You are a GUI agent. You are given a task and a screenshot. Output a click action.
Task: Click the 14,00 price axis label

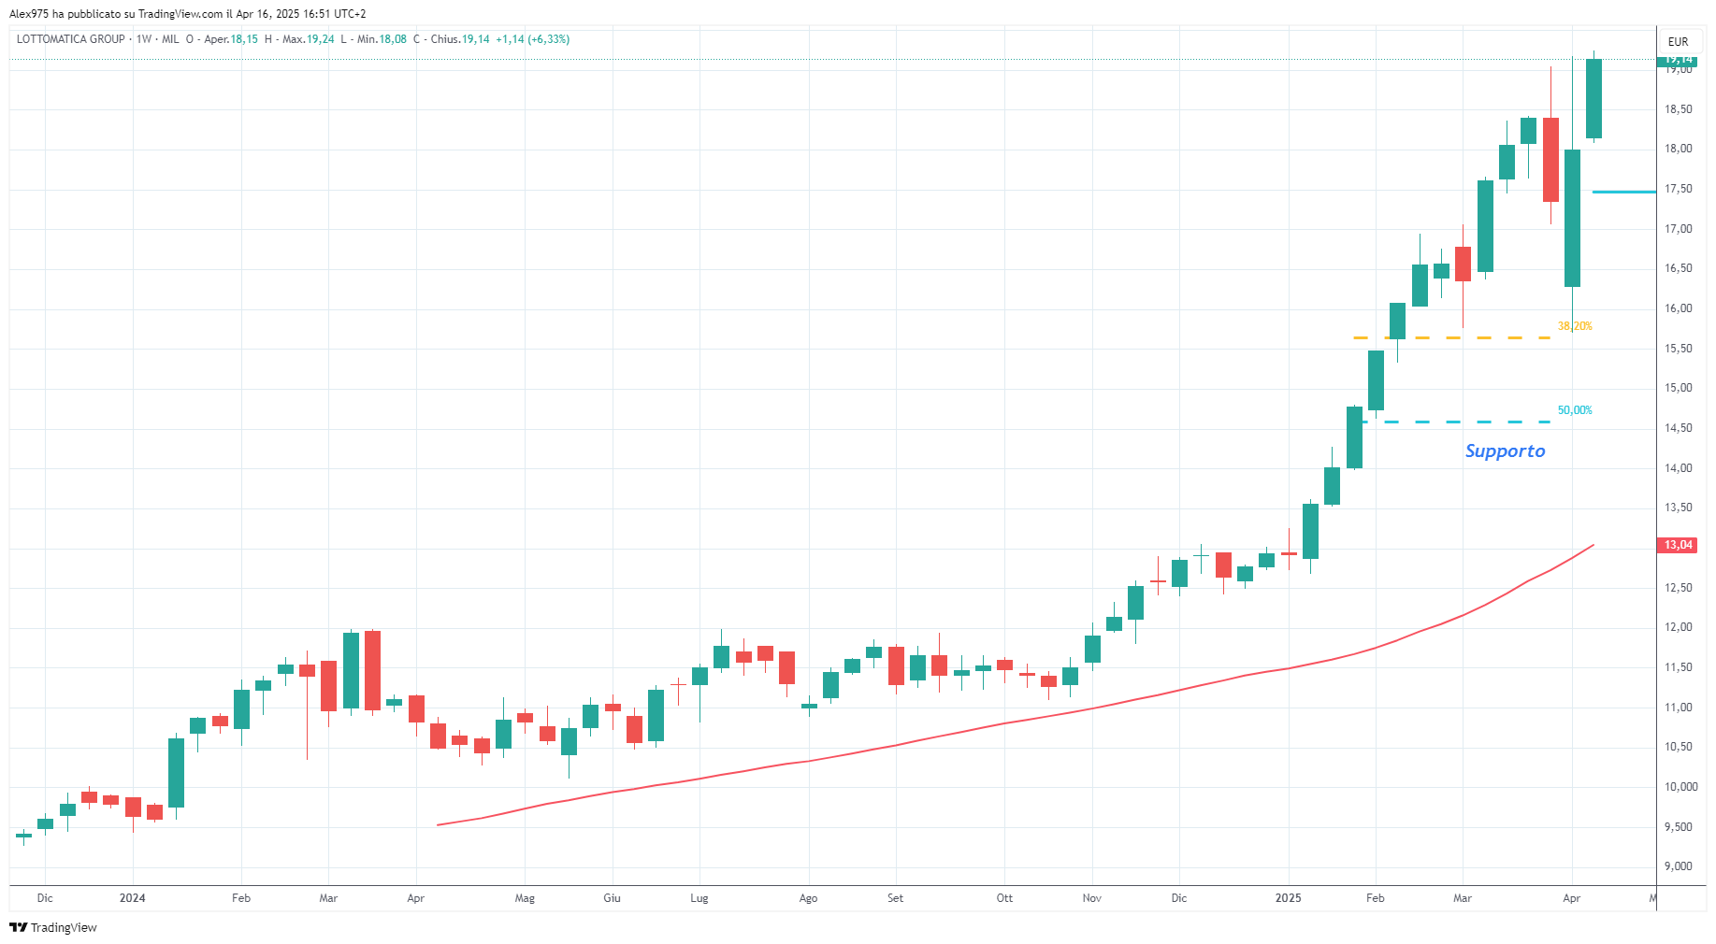click(1678, 468)
